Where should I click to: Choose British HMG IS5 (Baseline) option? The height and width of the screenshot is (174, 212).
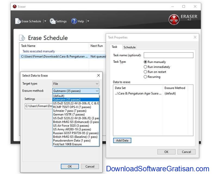pos(76,137)
